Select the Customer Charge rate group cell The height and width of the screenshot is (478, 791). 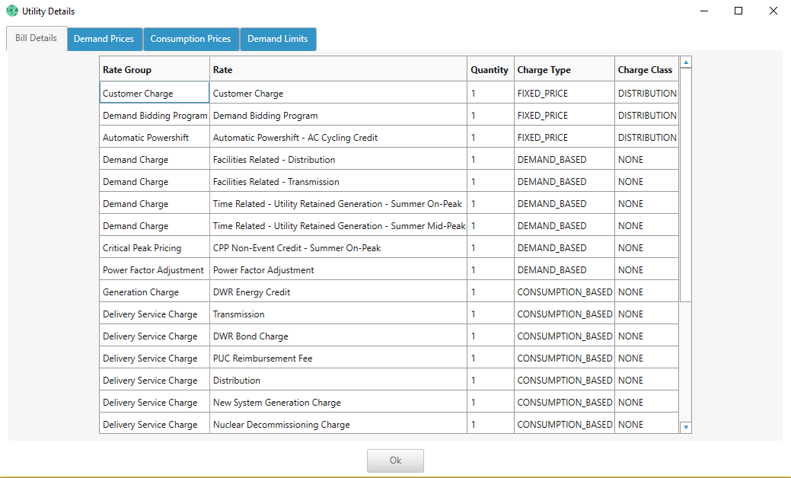click(154, 93)
